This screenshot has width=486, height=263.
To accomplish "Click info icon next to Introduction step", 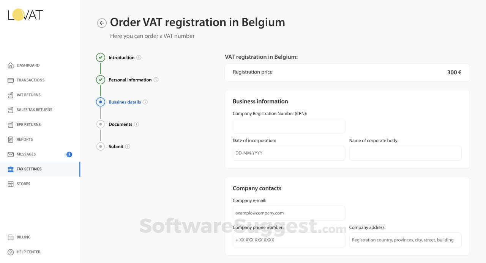I will pyautogui.click(x=139, y=58).
